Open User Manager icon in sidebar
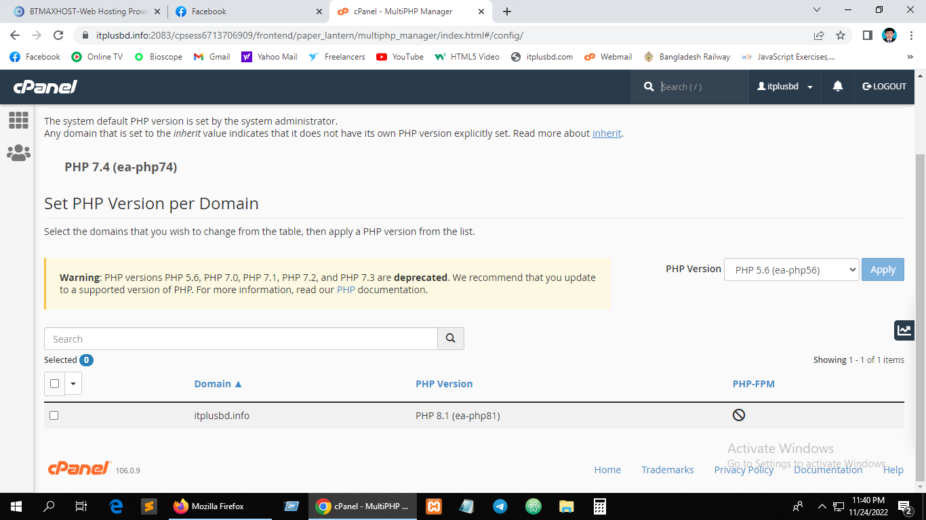The image size is (926, 520). click(18, 153)
